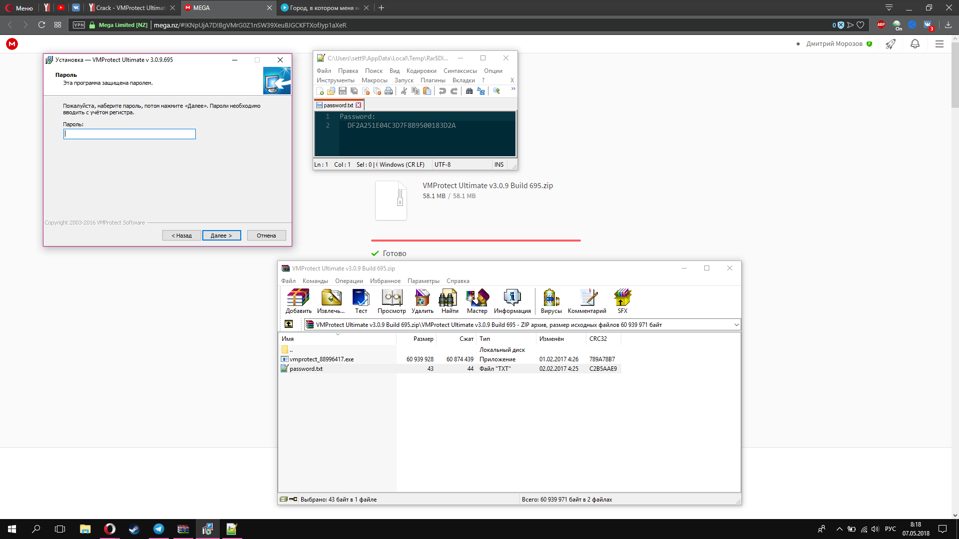
Task: Click the WinRAR Virus scan (Вирусы) icon
Action: [x=551, y=301]
